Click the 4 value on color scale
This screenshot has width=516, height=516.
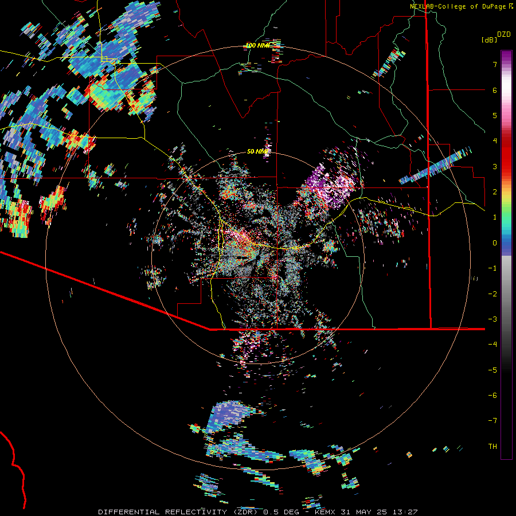495,141
